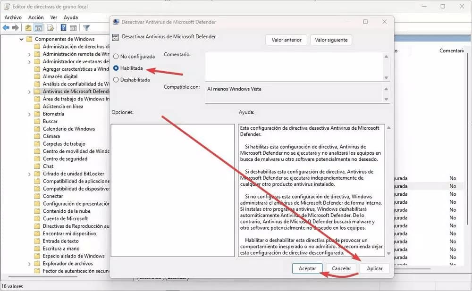472x291 pixels.
Task: Open the Ayuda menu
Action: (x=71, y=17)
